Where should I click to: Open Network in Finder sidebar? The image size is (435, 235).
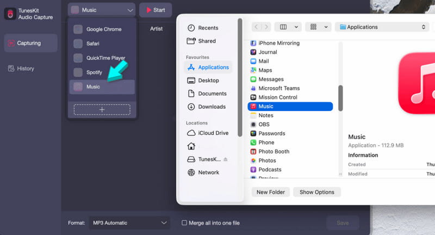(x=208, y=172)
